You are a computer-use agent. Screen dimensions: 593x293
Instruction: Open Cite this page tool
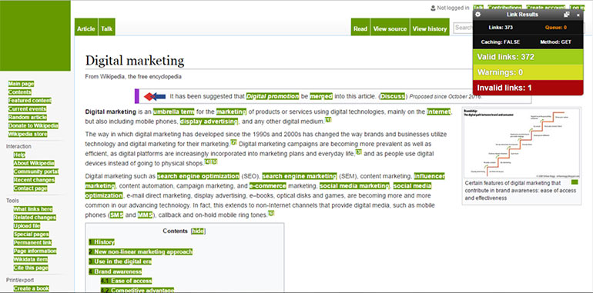pos(31,268)
